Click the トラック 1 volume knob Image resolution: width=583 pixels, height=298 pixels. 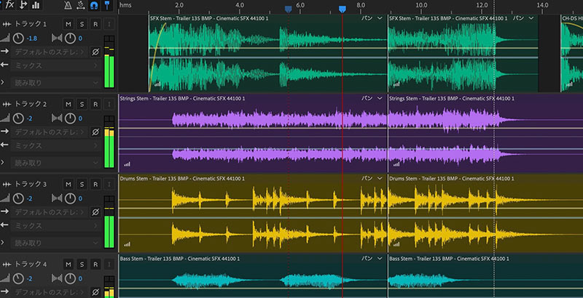pyautogui.click(x=18, y=39)
